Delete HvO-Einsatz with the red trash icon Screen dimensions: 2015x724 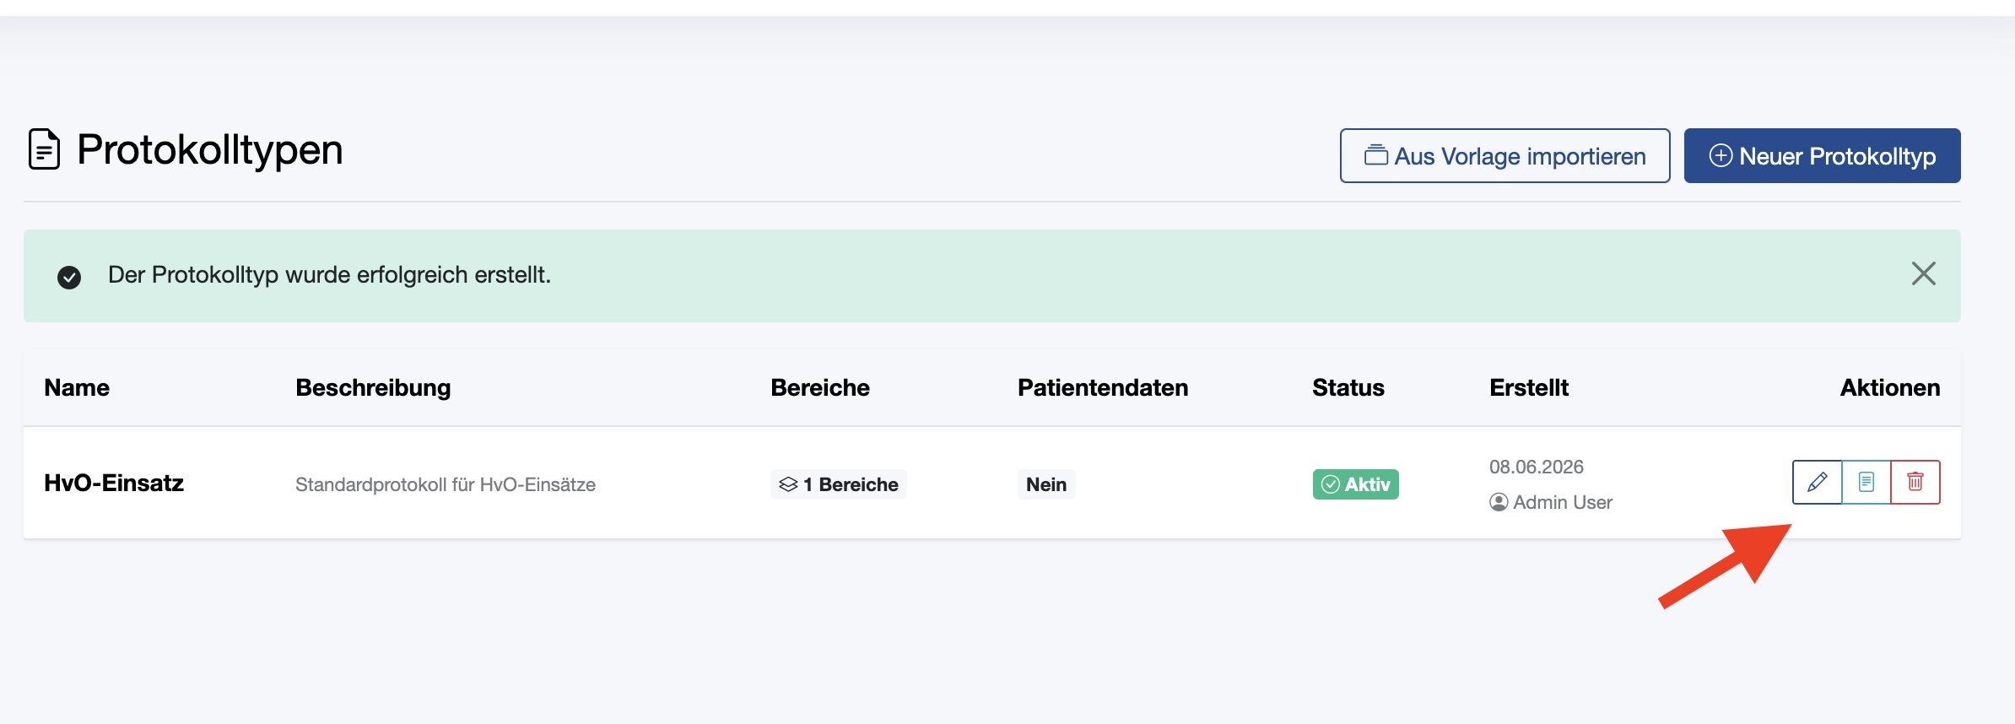click(x=1915, y=482)
